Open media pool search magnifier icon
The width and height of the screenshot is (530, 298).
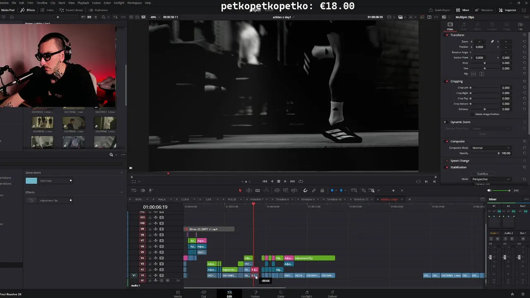(103, 17)
